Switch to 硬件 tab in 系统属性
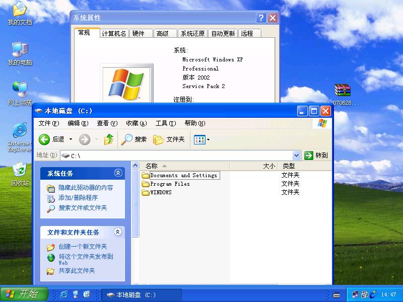 [141, 34]
